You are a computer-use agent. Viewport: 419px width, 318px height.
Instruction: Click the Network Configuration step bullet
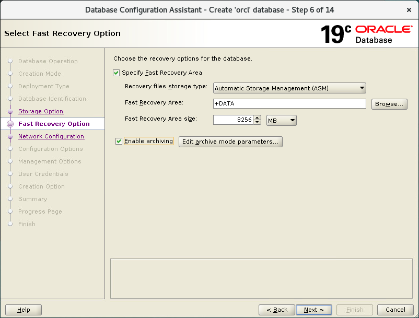(10, 136)
